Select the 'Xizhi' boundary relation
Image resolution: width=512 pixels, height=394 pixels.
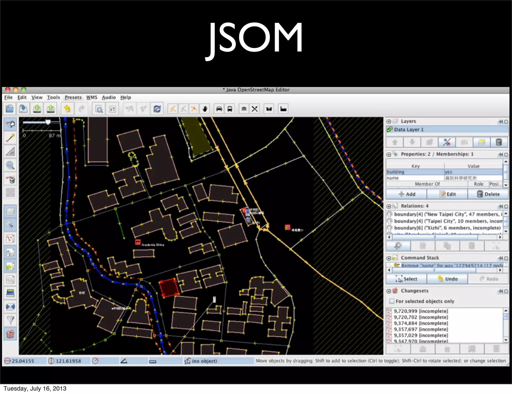click(x=445, y=228)
